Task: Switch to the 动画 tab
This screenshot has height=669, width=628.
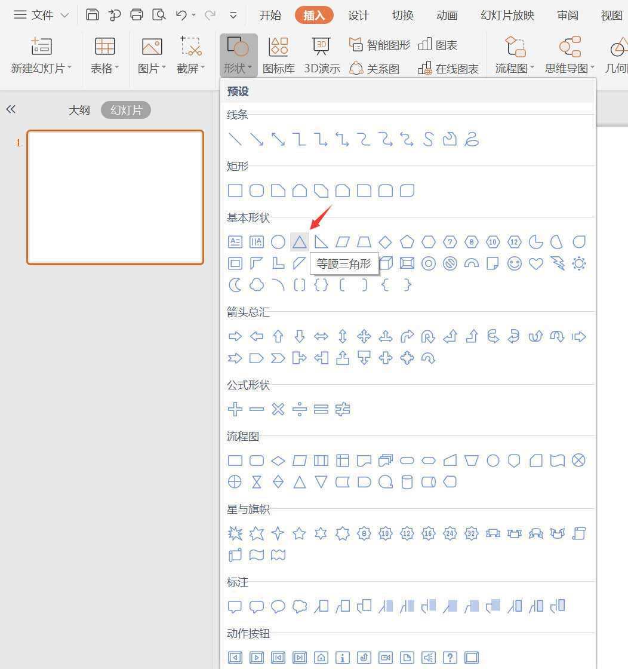Action: coord(447,16)
